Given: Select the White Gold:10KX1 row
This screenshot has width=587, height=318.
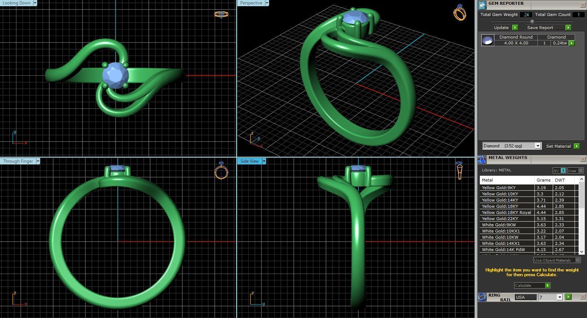Looking at the screenshot, I should coord(529,231).
